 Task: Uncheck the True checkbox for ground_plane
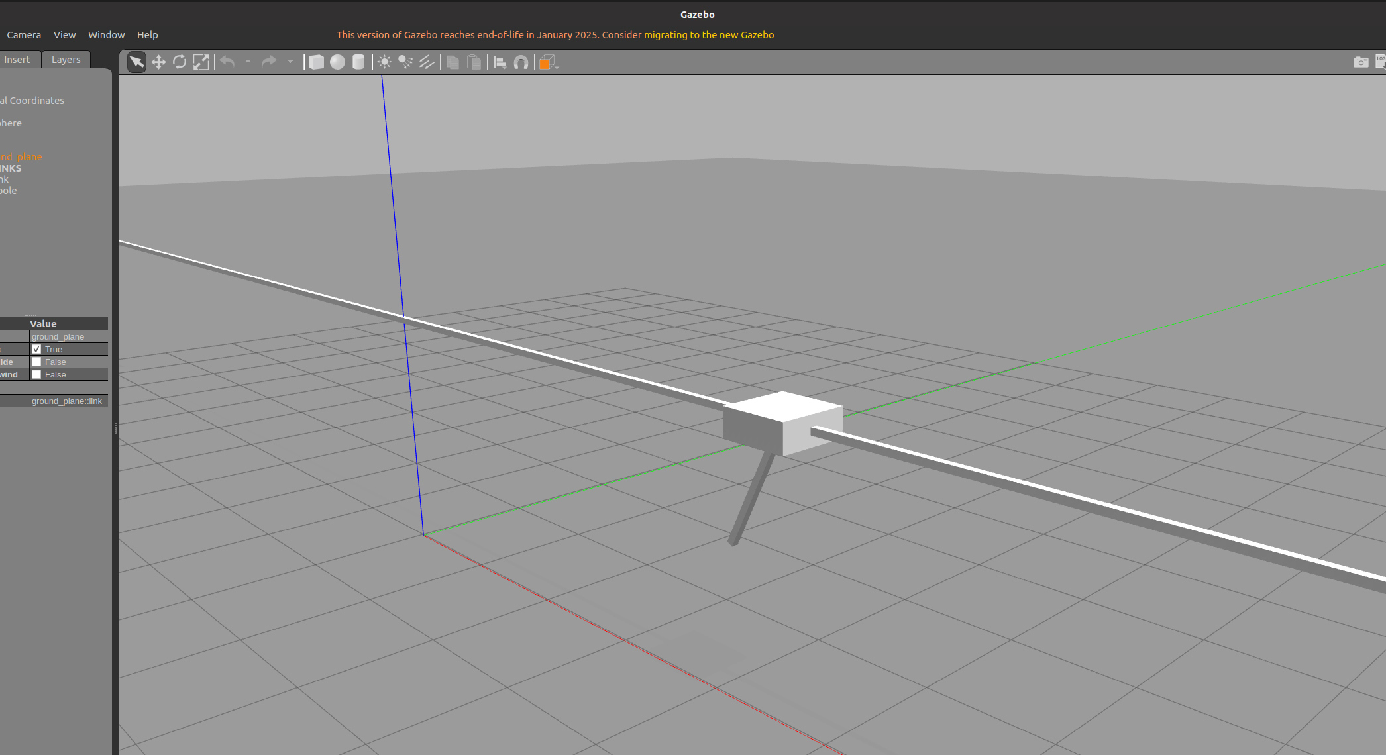point(36,349)
